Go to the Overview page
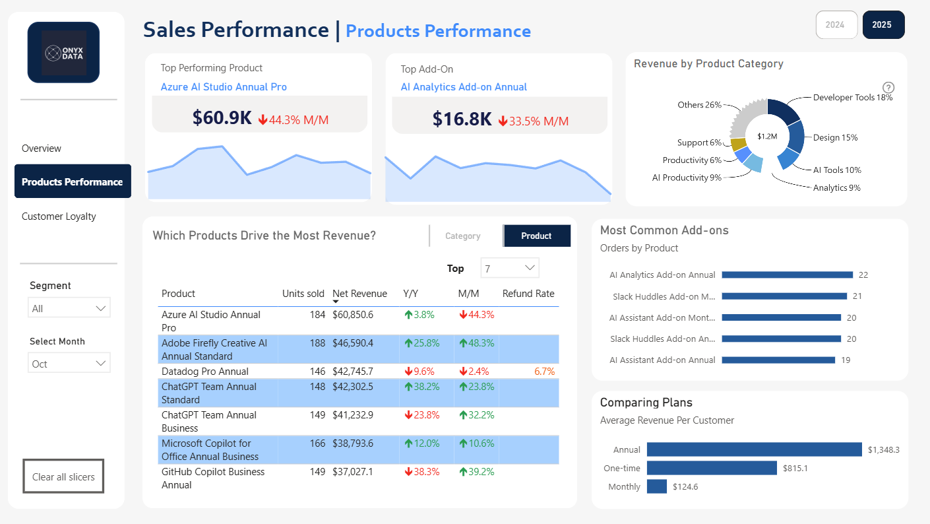Image resolution: width=930 pixels, height=524 pixels. 42,148
